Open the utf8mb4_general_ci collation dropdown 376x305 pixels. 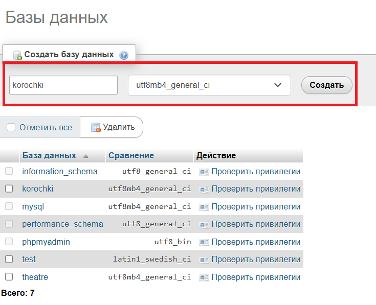click(x=209, y=85)
